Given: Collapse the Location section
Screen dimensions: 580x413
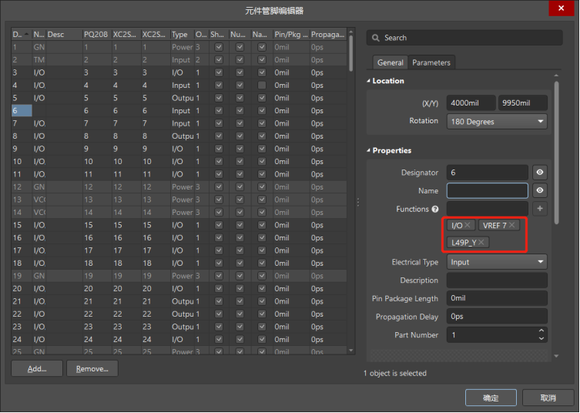Looking at the screenshot, I should click(x=369, y=81).
